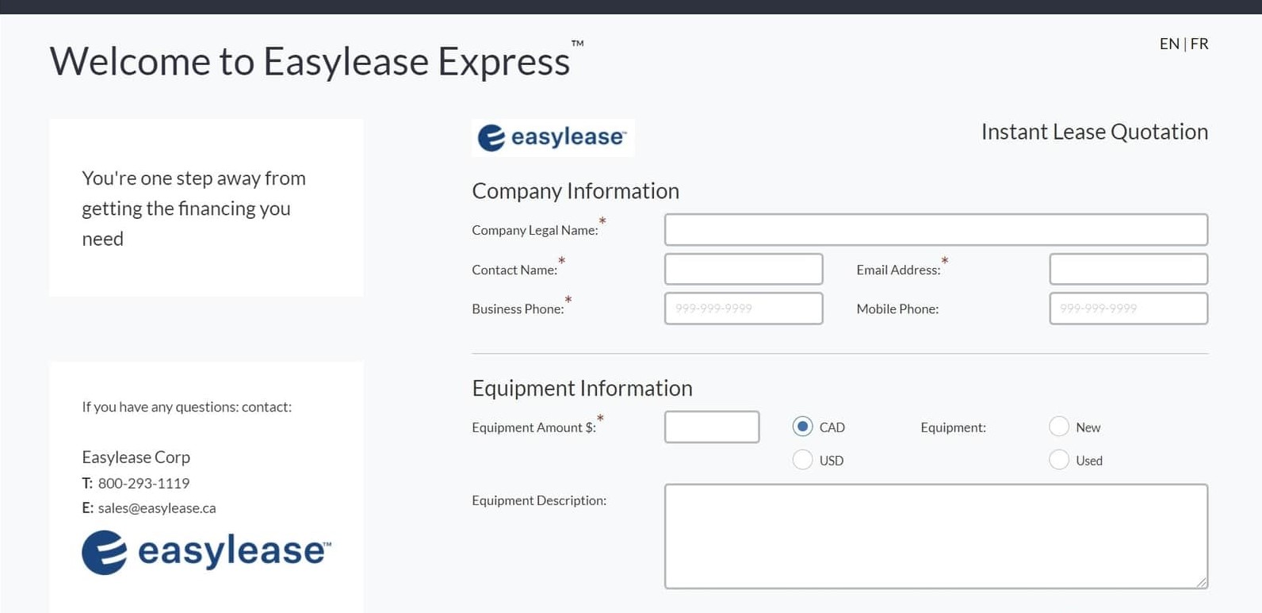The height and width of the screenshot is (613, 1262).
Task: Grab the Equipment Description resize handle
Action: 1202,582
